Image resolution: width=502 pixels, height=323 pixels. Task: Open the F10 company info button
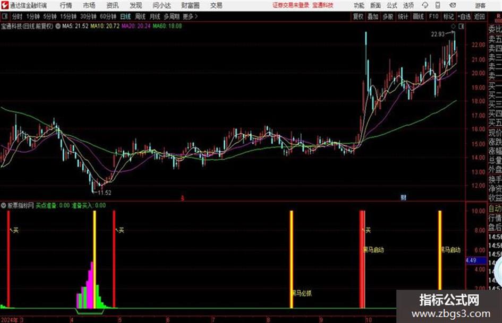point(433,16)
